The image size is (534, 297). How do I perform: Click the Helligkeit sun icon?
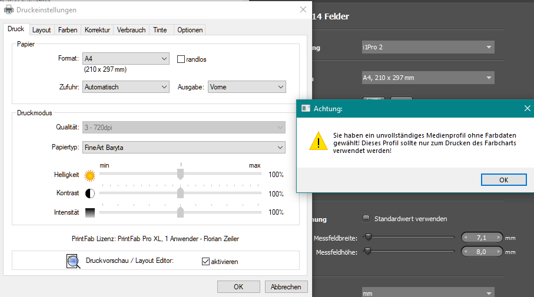click(x=89, y=175)
